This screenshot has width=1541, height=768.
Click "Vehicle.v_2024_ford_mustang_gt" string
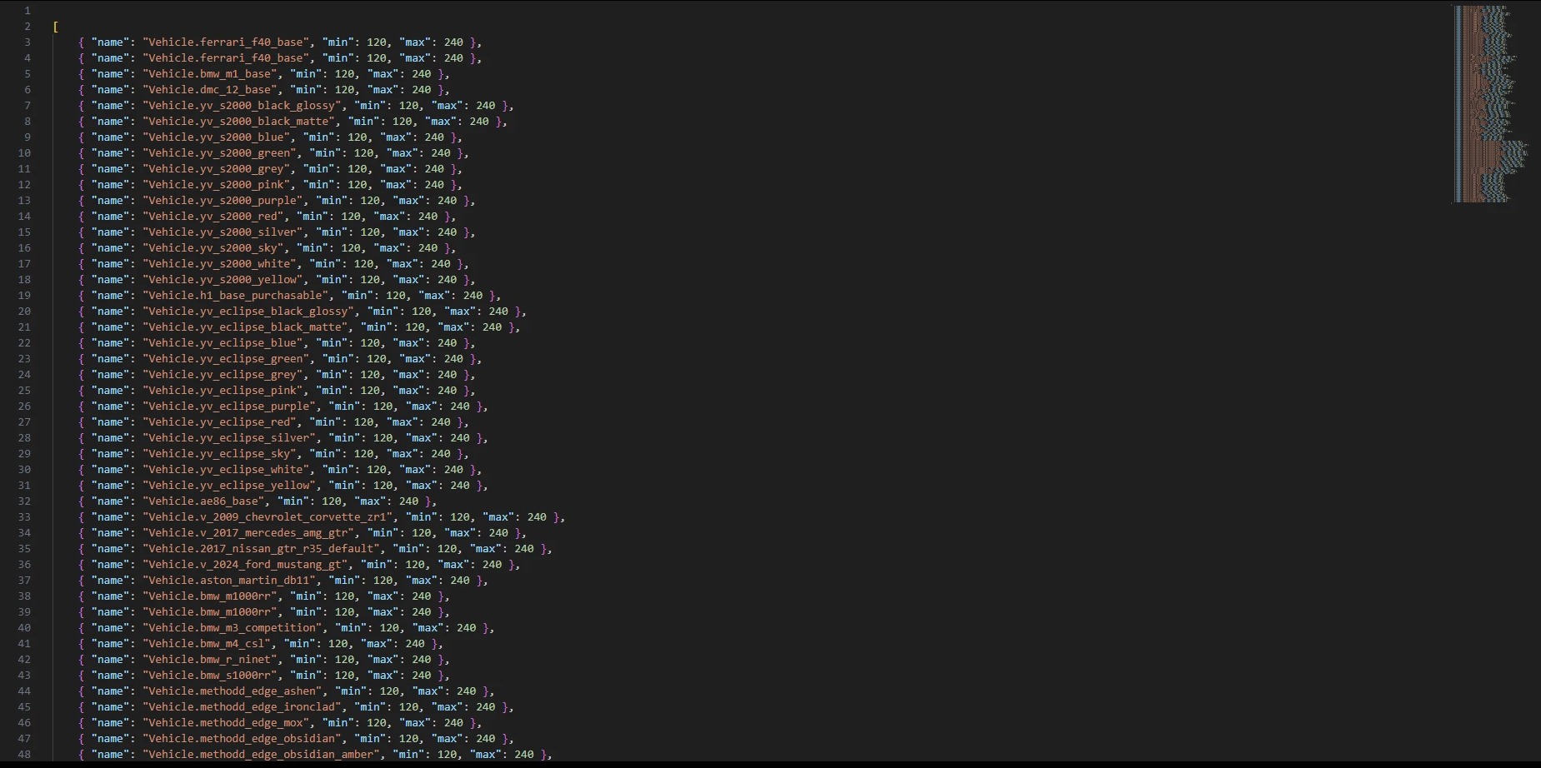click(x=246, y=565)
